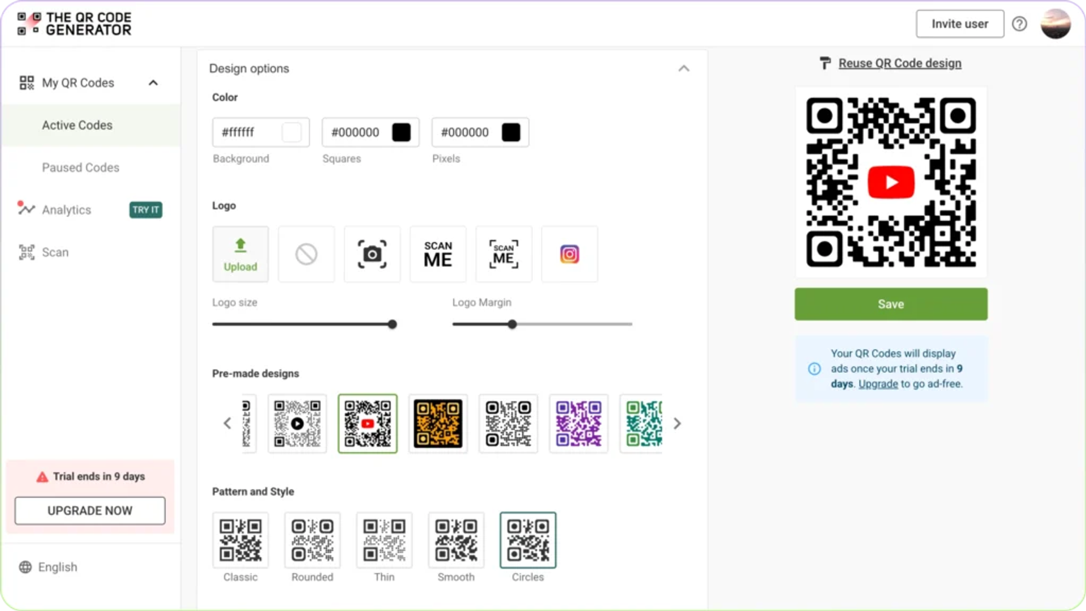Open the black Squares color swatch
This screenshot has width=1086, height=611.
402,132
